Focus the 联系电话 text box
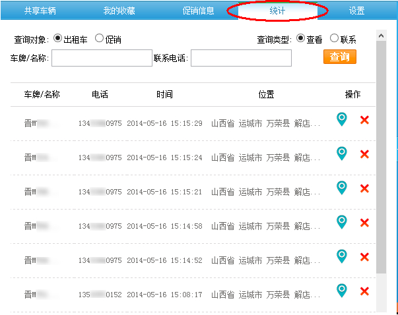This screenshot has width=398, height=315. pyautogui.click(x=241, y=58)
